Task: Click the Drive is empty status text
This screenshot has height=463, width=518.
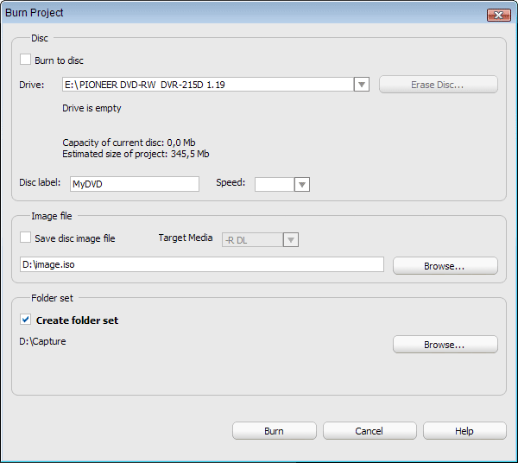Action: [92, 108]
